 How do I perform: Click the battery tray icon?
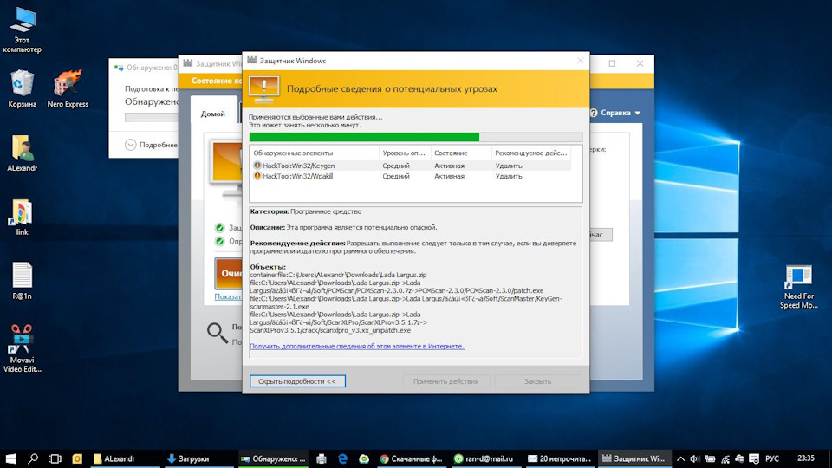pyautogui.click(x=710, y=458)
